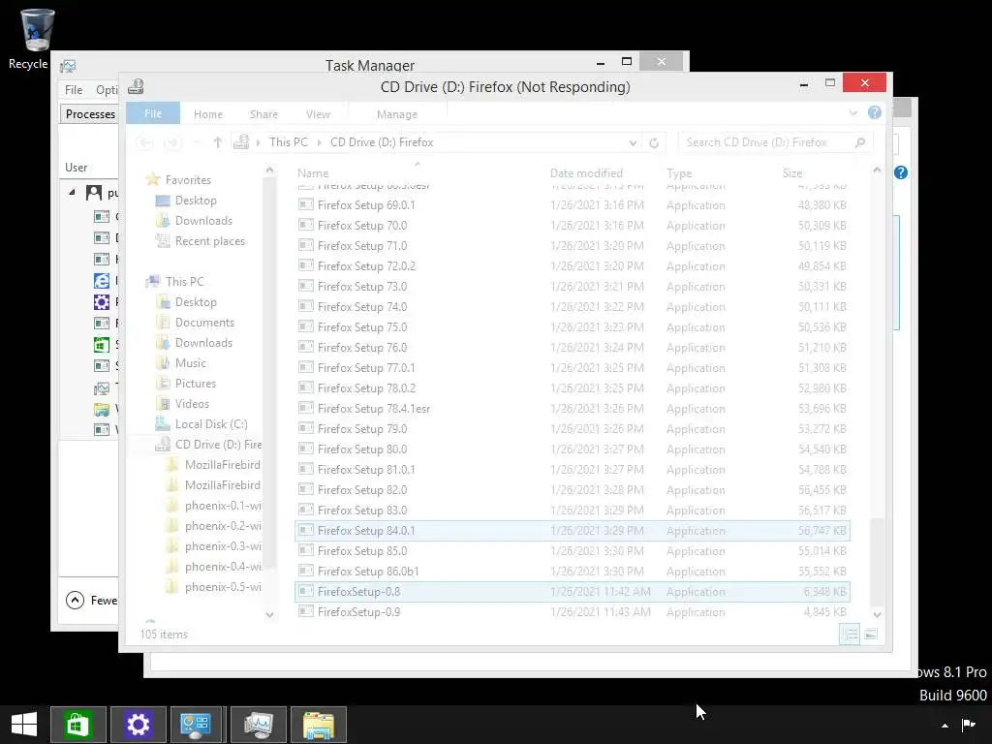992x744 pixels.
Task: Select Firefox Setup 78.4.1esr file
Action: [x=374, y=408]
